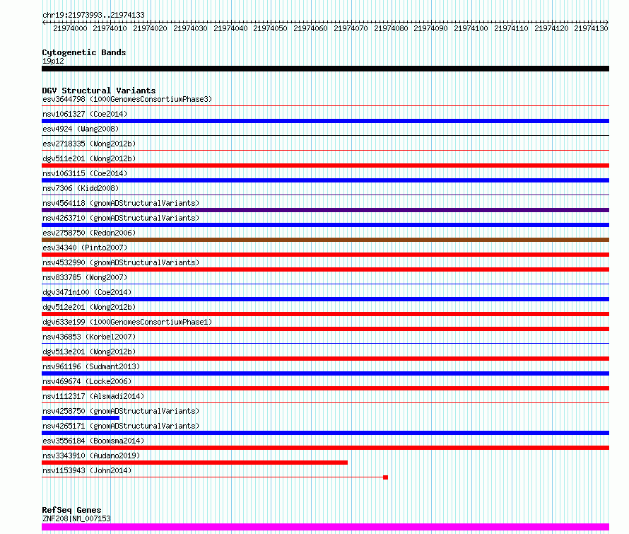Click the red square endpoint of nsv1153943

click(385, 477)
